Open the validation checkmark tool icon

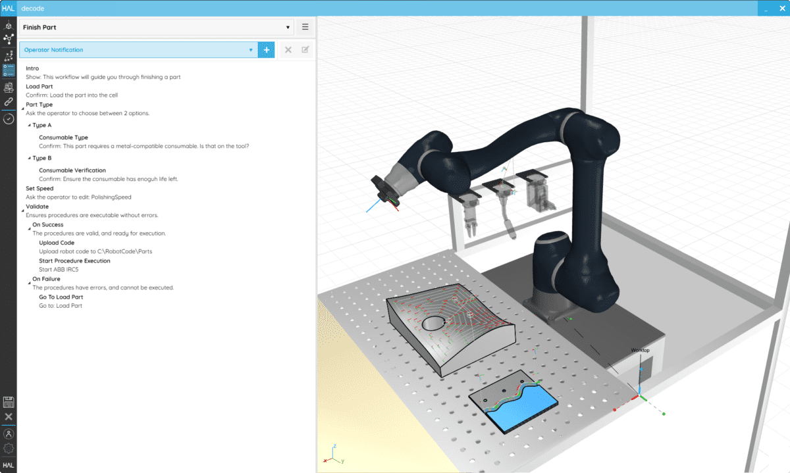tap(9, 118)
